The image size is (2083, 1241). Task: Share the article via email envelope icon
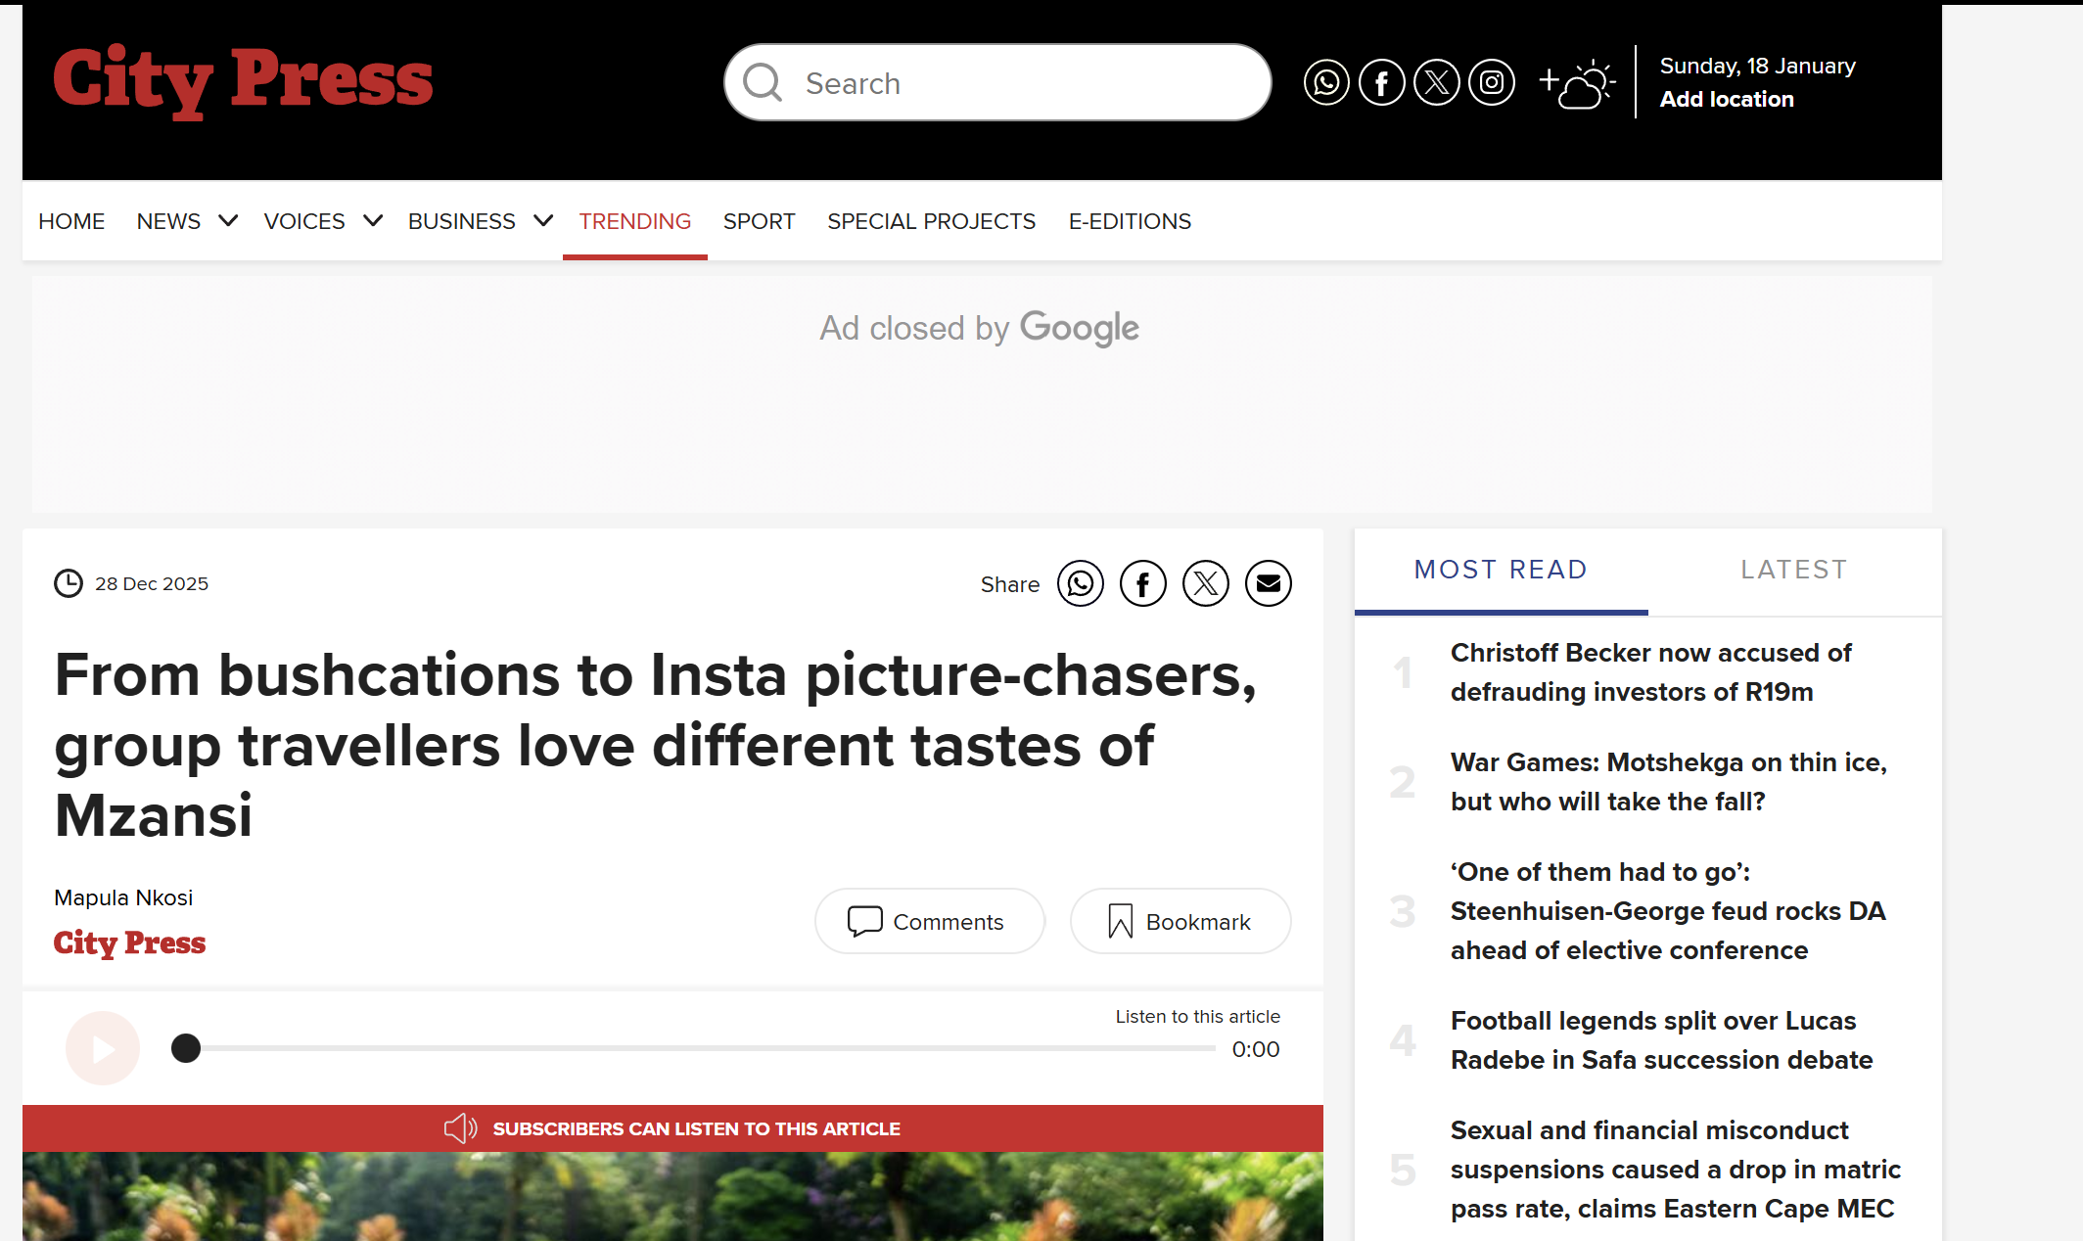point(1268,584)
